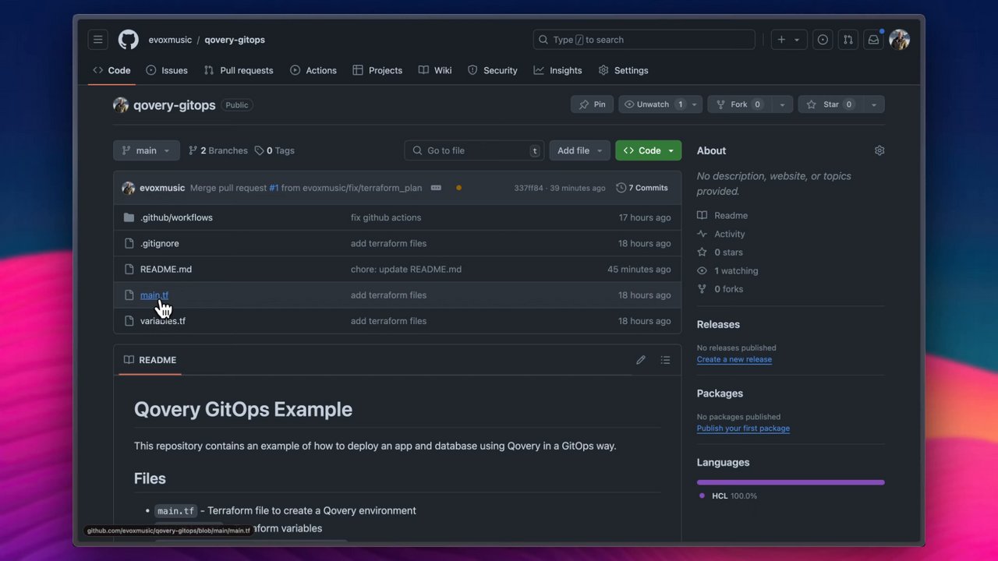
Task: Open the green Code dropdown
Action: point(648,150)
